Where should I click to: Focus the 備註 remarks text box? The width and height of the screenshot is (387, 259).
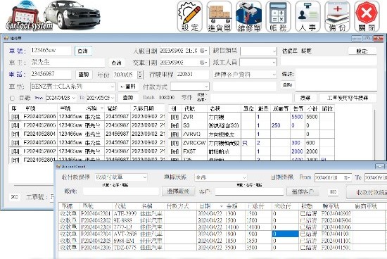(336, 80)
